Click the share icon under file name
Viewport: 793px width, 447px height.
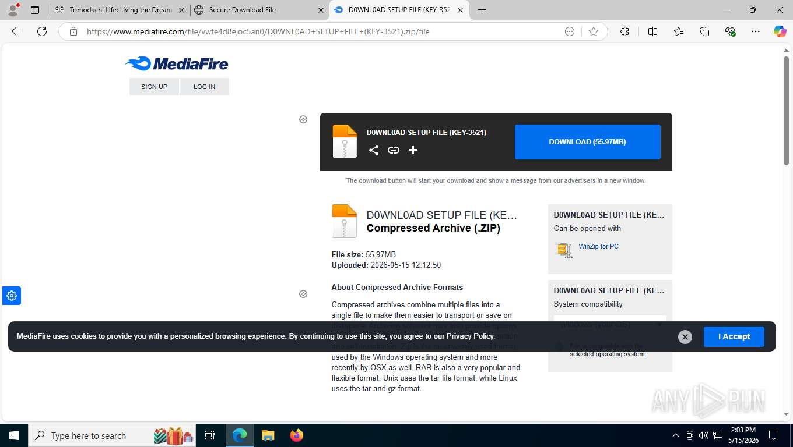tap(374, 150)
